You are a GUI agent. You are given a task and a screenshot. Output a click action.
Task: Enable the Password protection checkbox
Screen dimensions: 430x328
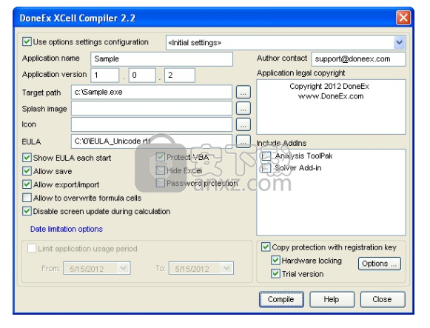click(x=160, y=183)
